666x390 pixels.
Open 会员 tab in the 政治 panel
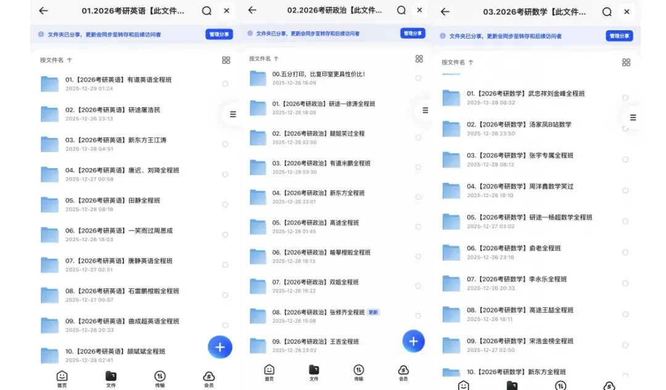[x=403, y=373]
